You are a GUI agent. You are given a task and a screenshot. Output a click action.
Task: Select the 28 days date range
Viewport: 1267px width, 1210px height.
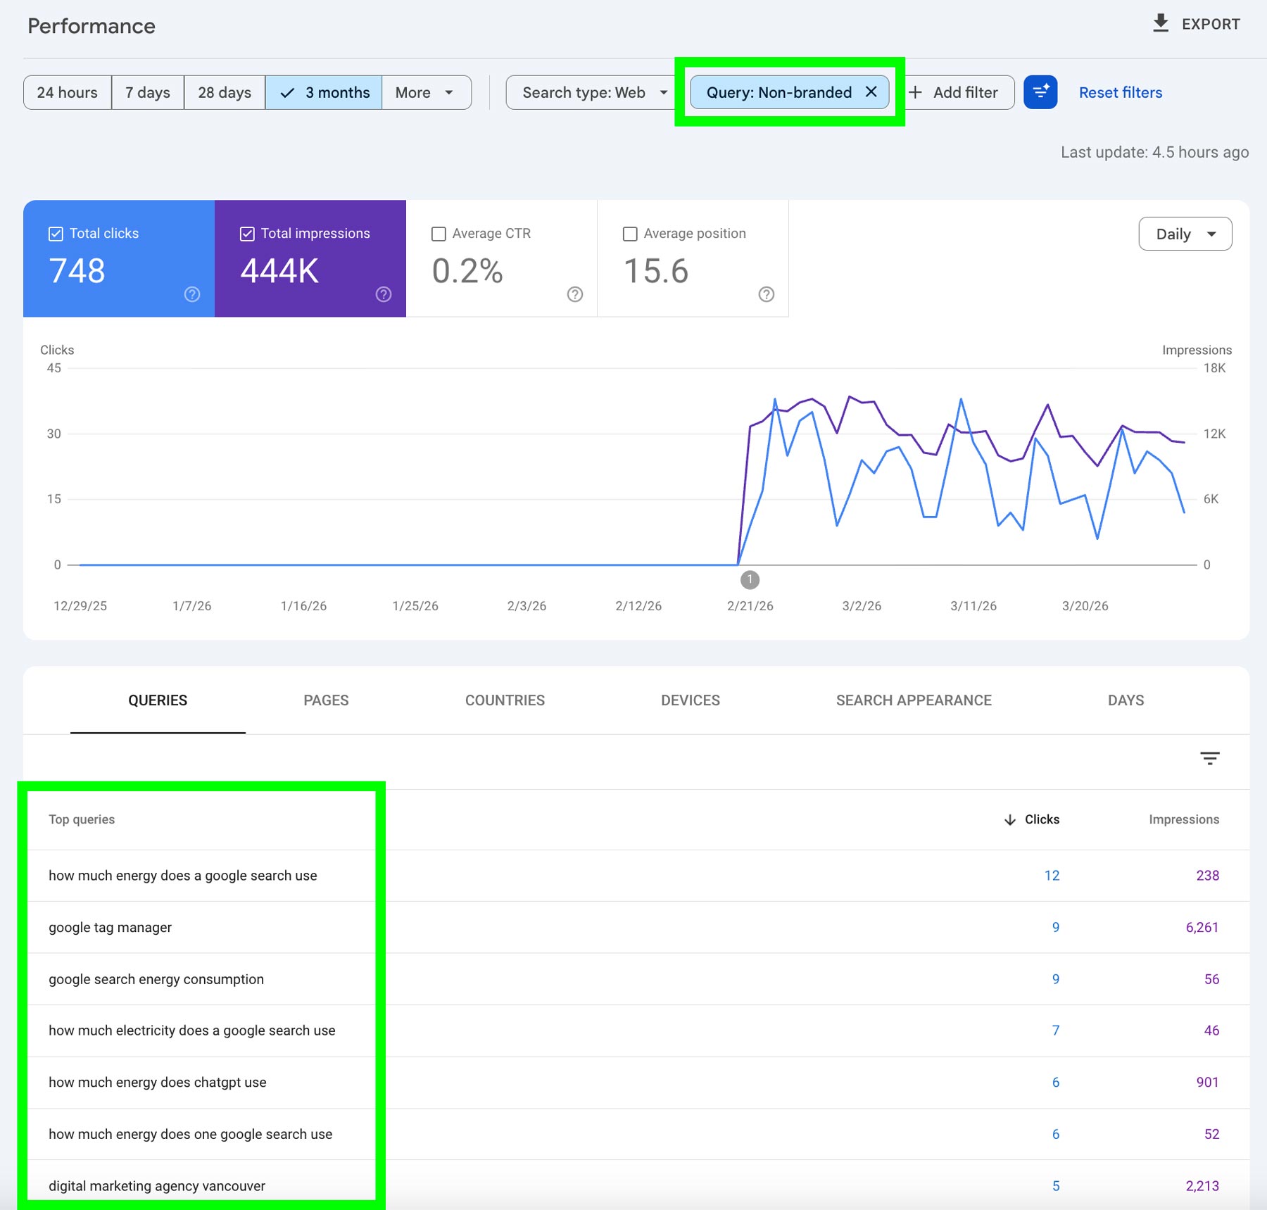click(224, 92)
